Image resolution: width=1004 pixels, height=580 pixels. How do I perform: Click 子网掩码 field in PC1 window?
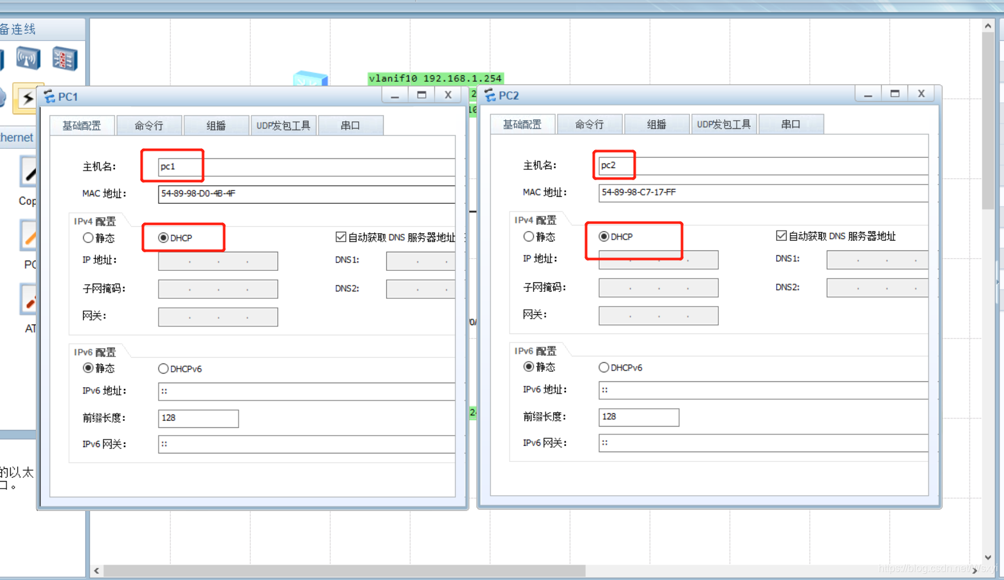point(218,289)
